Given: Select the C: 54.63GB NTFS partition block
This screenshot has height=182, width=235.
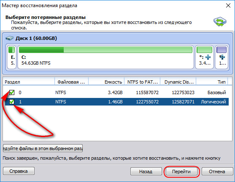Looking at the screenshot, I should pos(106,57).
